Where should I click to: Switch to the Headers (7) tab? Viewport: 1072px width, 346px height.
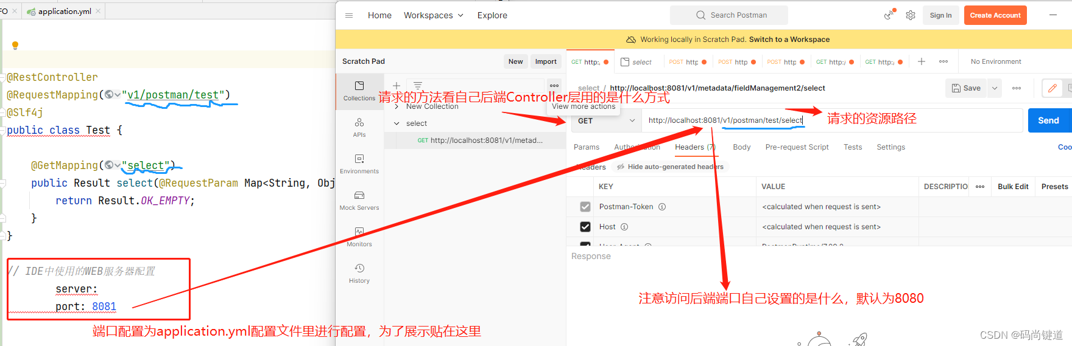tap(695, 147)
